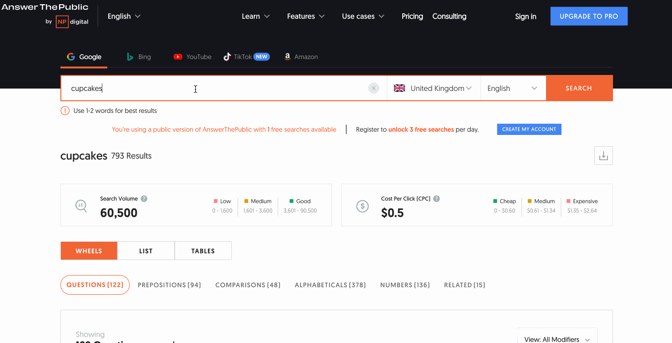Expand the View: All Modifiers dropdown
The image size is (672, 343).
point(557,339)
